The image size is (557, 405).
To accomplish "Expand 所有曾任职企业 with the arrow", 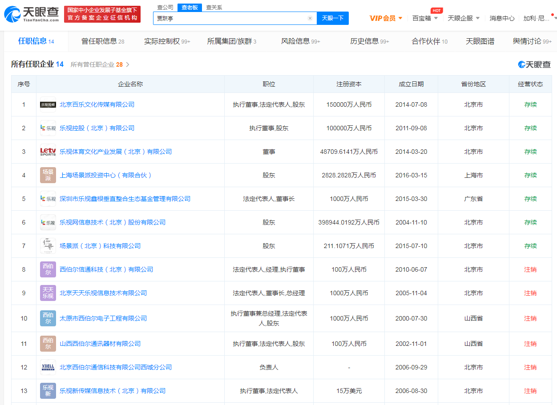I will click(x=128, y=64).
